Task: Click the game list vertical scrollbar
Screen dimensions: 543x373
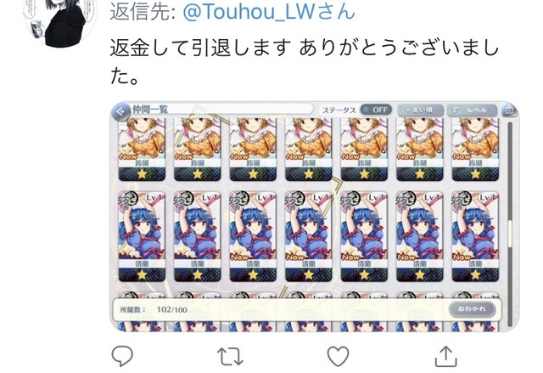Action: pos(509,224)
